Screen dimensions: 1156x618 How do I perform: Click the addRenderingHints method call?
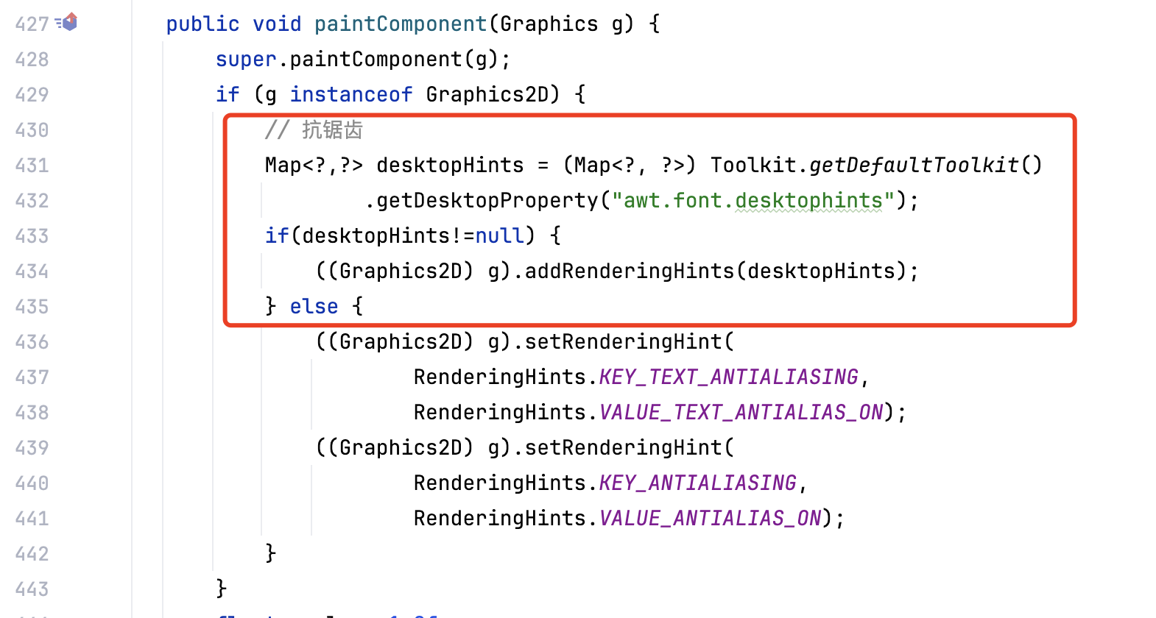[x=630, y=271]
